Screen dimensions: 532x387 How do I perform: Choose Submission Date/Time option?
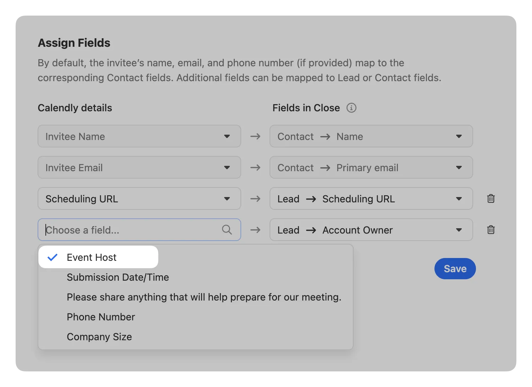pos(196,277)
